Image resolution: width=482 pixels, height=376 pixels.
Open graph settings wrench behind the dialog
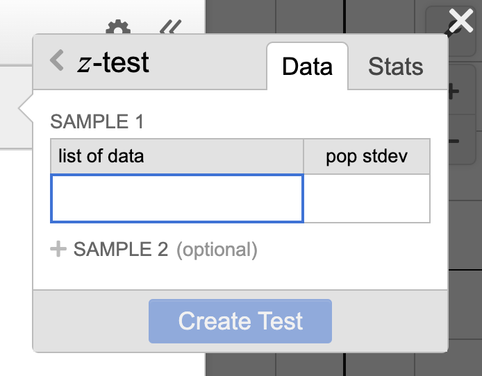[455, 30]
